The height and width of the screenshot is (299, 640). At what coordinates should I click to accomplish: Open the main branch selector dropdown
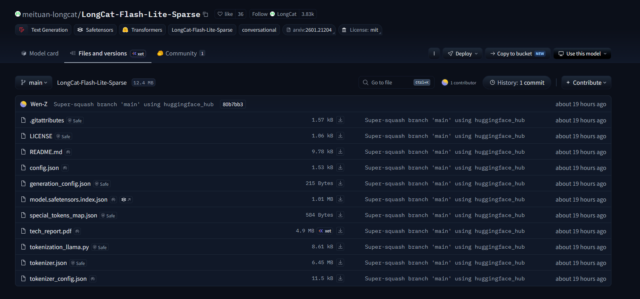click(x=34, y=82)
